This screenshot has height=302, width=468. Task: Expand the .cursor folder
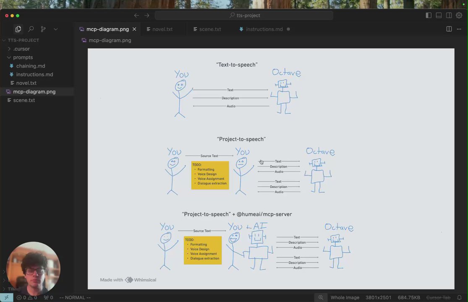pyautogui.click(x=21, y=49)
